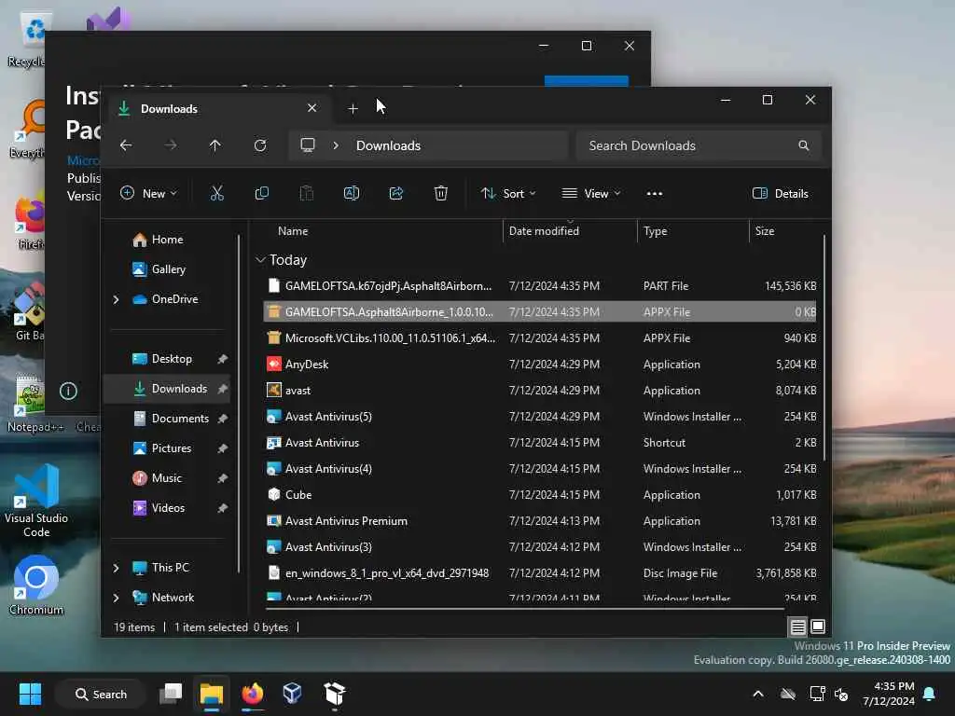Toggle the Details pane
955x716 pixels.
click(781, 194)
